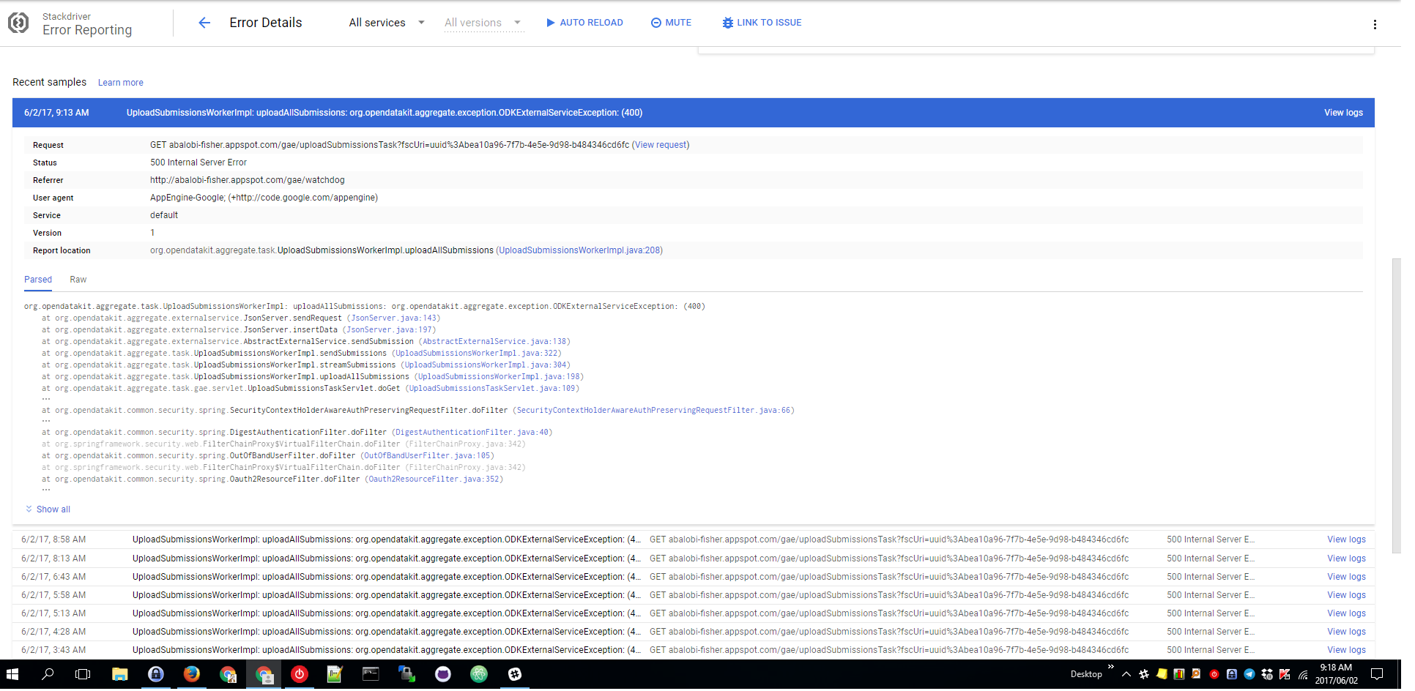This screenshot has height=691, width=1415.
Task: Switch to the active Chrome profile window
Action: click(x=264, y=674)
